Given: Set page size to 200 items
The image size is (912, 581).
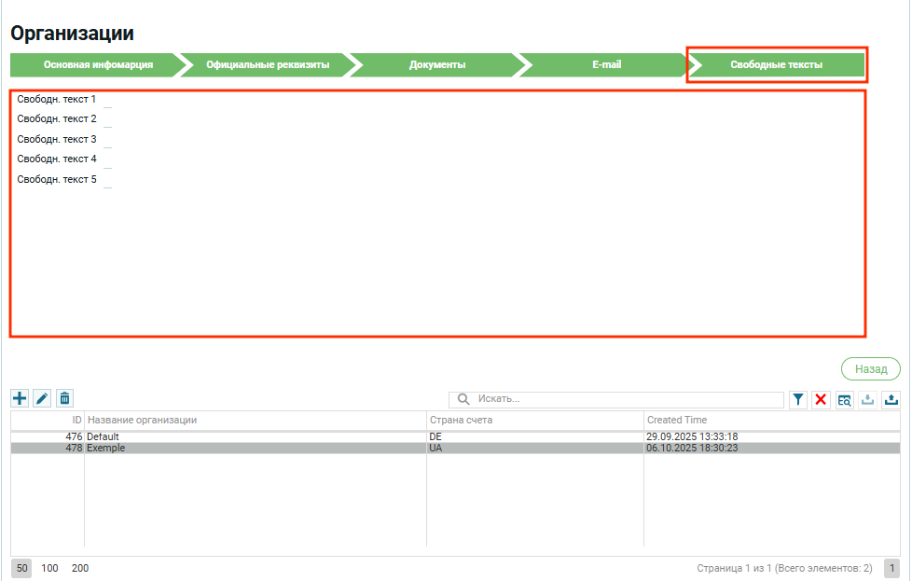Looking at the screenshot, I should [80, 568].
